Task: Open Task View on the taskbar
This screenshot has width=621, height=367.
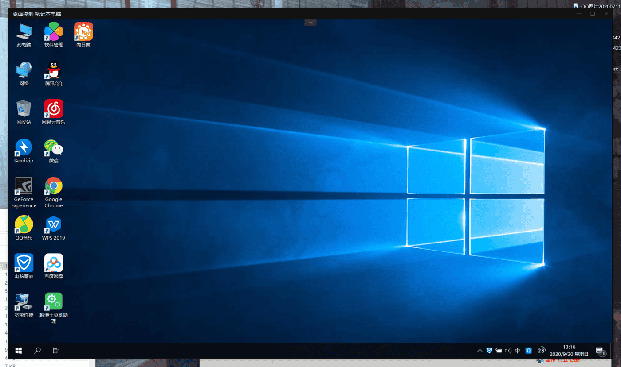Action: click(x=56, y=351)
